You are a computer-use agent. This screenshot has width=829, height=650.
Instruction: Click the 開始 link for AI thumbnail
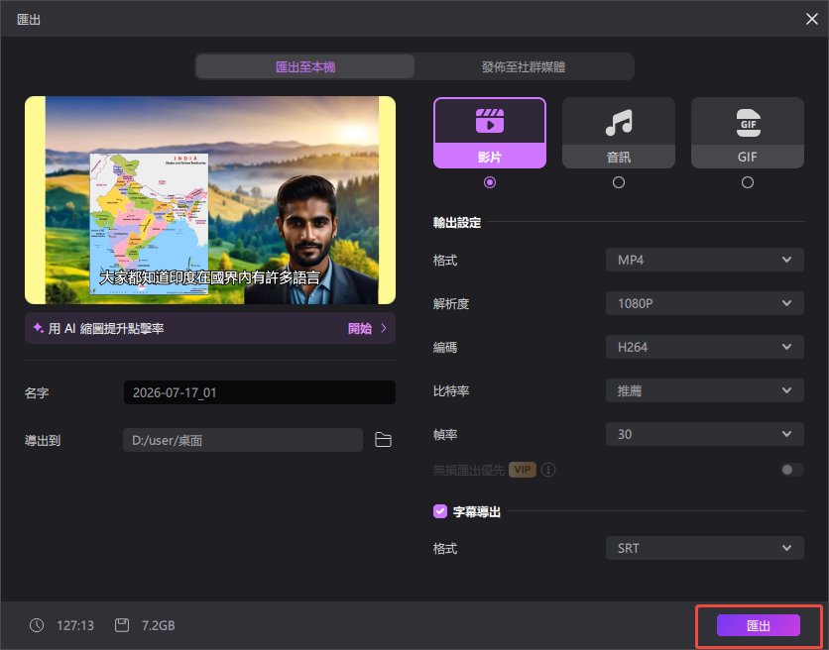click(360, 328)
